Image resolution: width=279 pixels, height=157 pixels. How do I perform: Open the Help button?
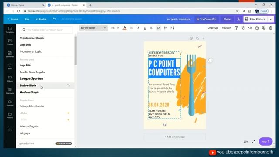coord(265,141)
